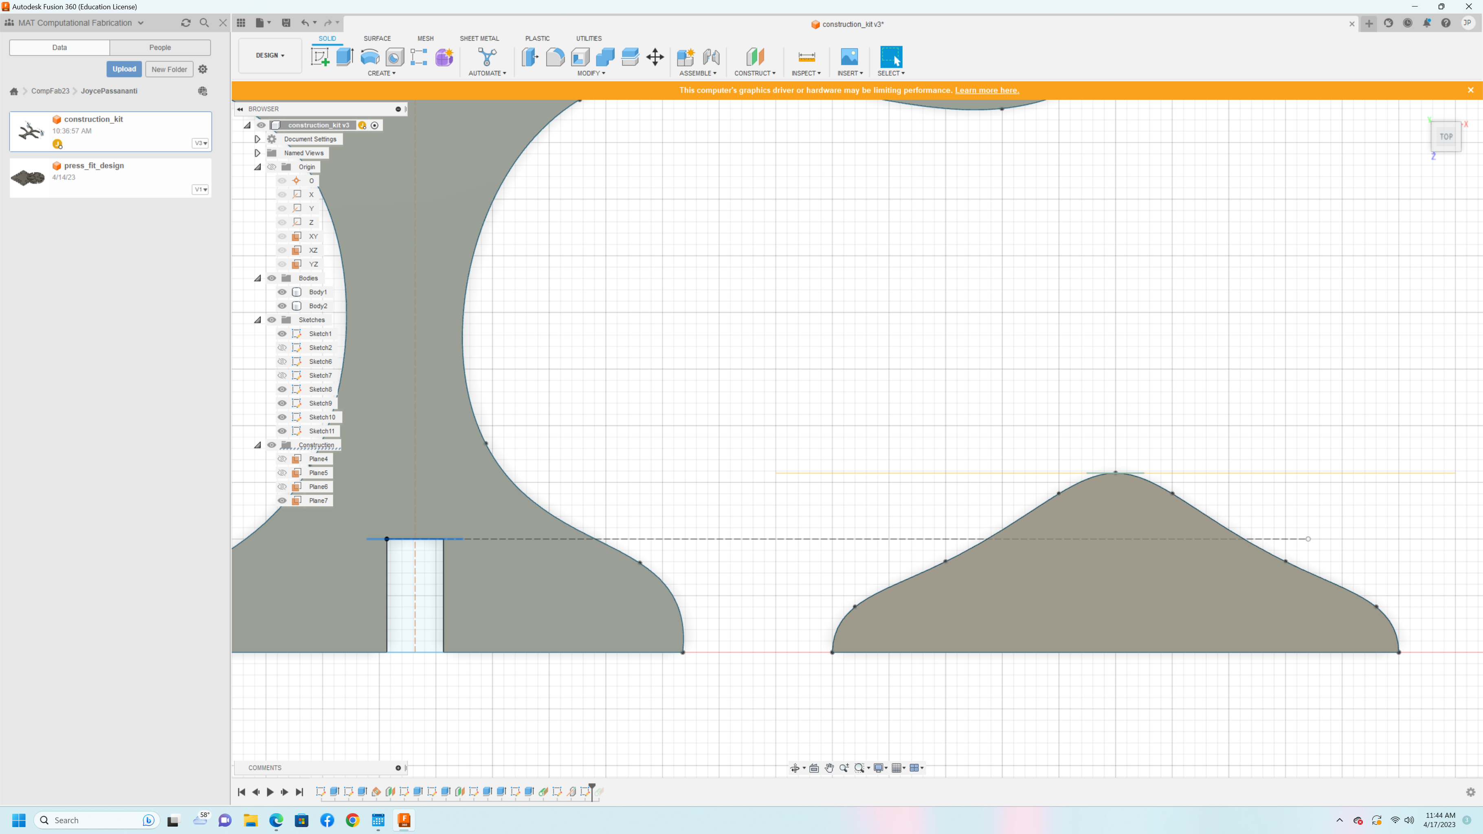
Task: Switch to the SHEET METAL tab
Action: click(479, 39)
